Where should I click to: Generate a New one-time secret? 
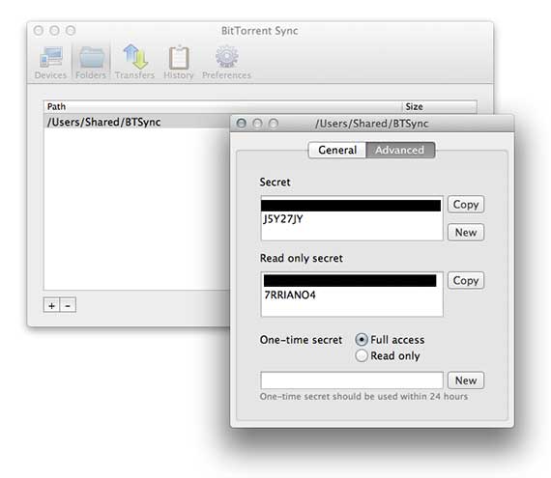466,380
